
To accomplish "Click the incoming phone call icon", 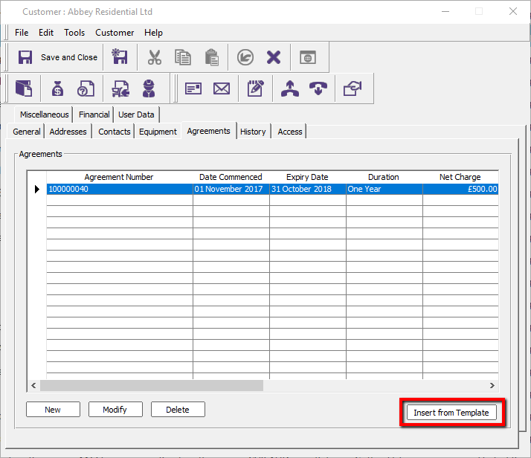I will (318, 88).
